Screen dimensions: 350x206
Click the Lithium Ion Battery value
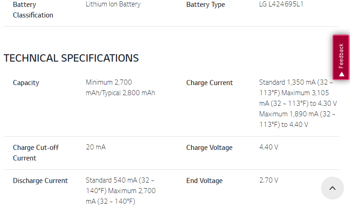tap(113, 5)
